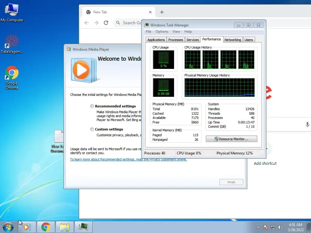
Task: Click the Action Center flag tray icon
Action: [x=266, y=227]
